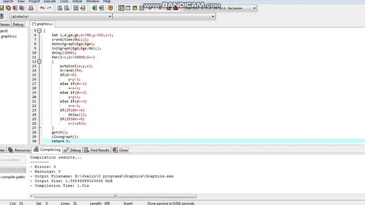Switch to the Find Results tab
Screen dimensions: 365x205
point(97,150)
